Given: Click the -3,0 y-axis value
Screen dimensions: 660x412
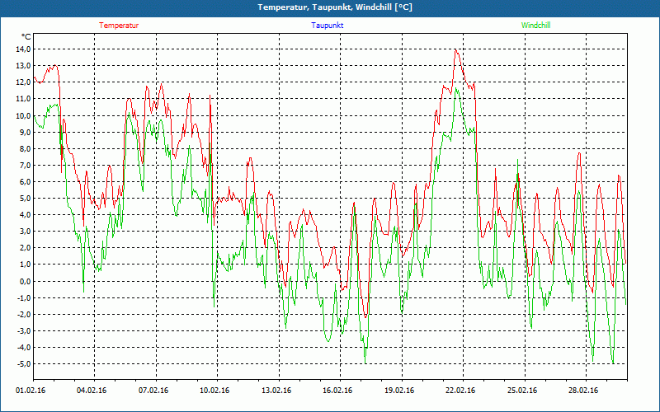Looking at the screenshot, I should (24, 331).
